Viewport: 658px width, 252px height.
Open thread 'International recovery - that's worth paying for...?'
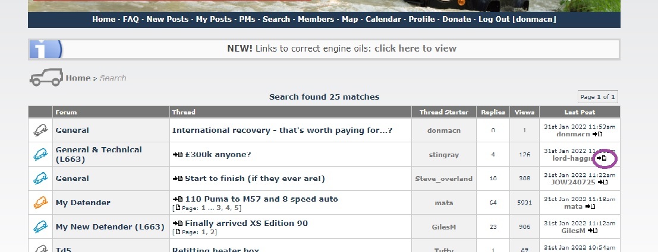(x=282, y=130)
